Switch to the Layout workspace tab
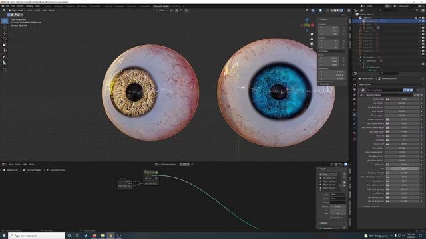 pos(48,6)
